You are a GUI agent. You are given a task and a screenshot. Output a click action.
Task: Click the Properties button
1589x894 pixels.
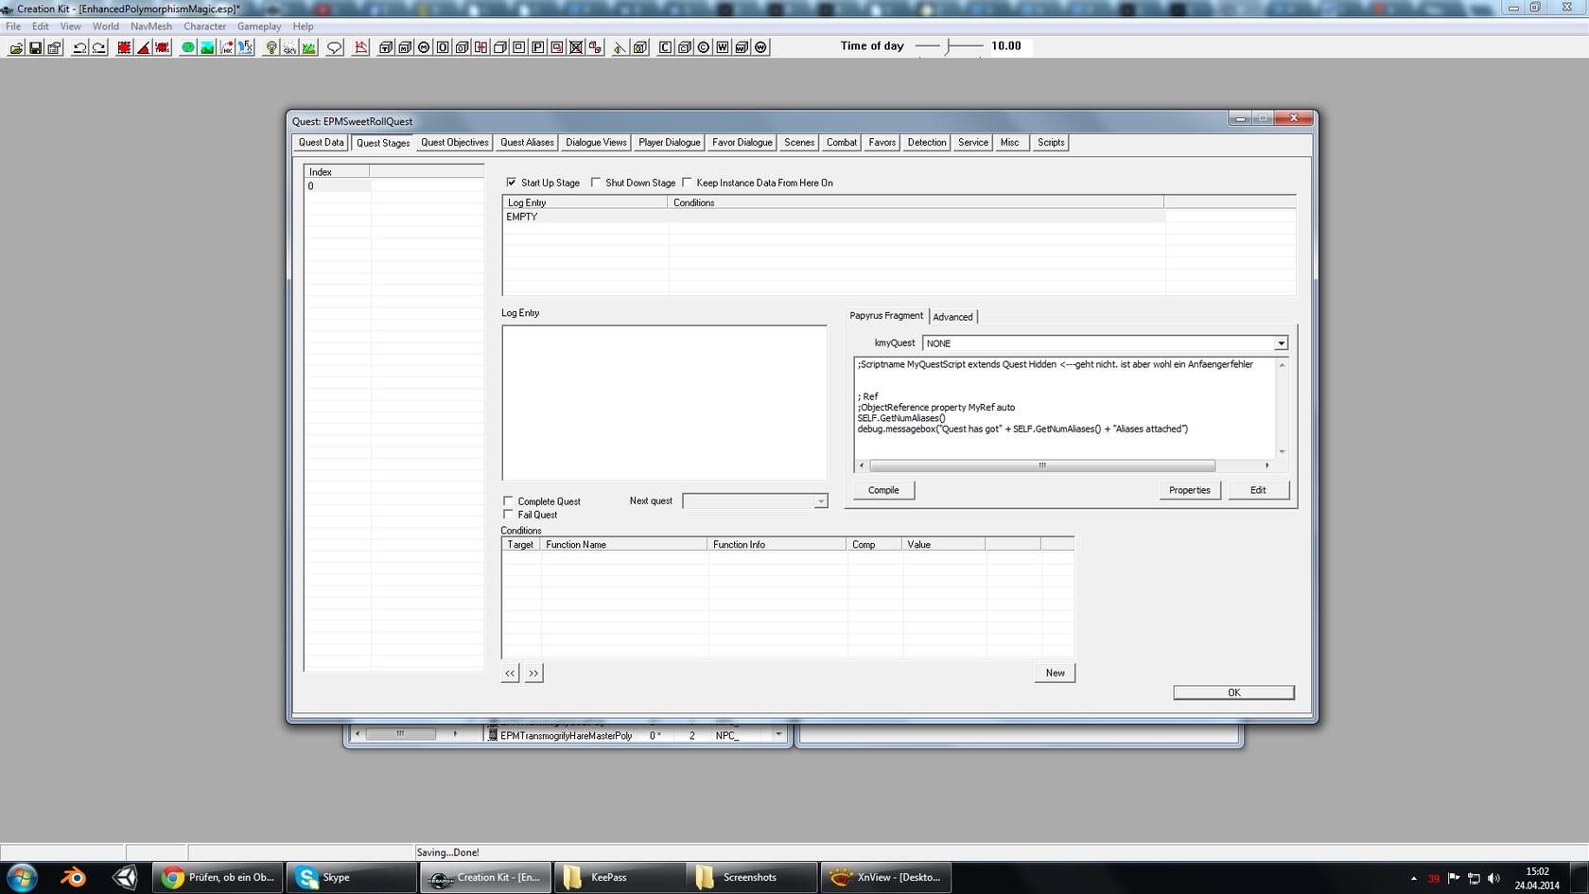(1189, 490)
